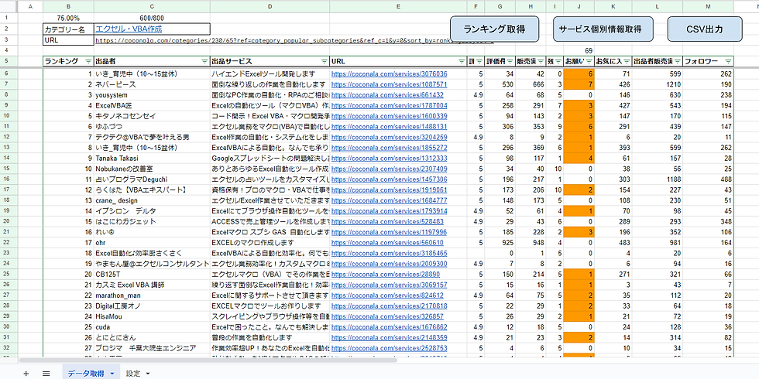Image resolution: width=759 pixels, height=379 pixels.
Task: Open filter icon on 販売実 column
Action: [x=541, y=61]
